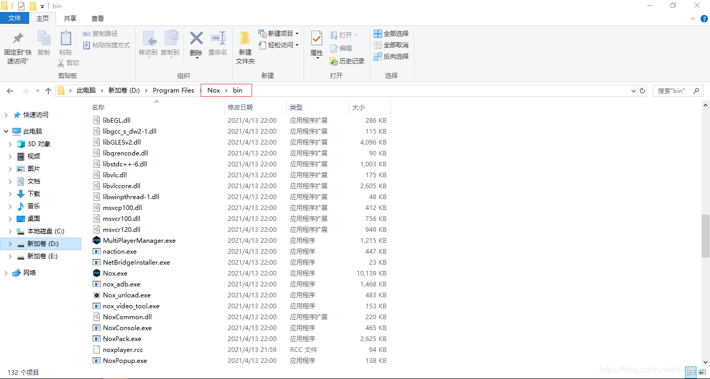Open Properties from the ribbon
Screen dimensions: 710x379
317,44
